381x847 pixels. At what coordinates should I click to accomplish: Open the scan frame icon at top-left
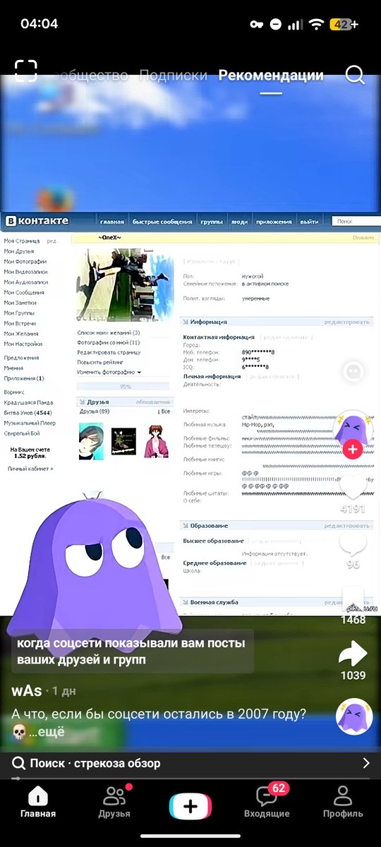click(25, 71)
